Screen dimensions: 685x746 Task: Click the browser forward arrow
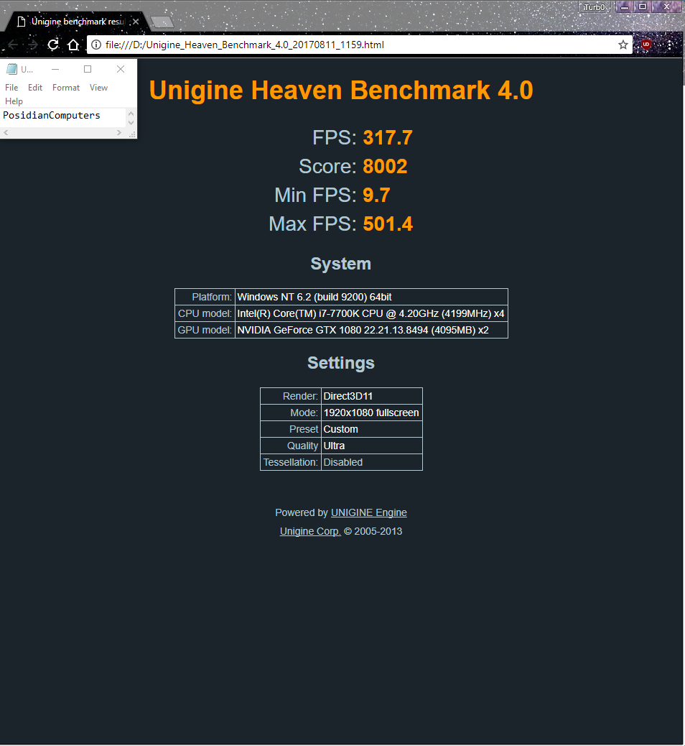point(33,45)
